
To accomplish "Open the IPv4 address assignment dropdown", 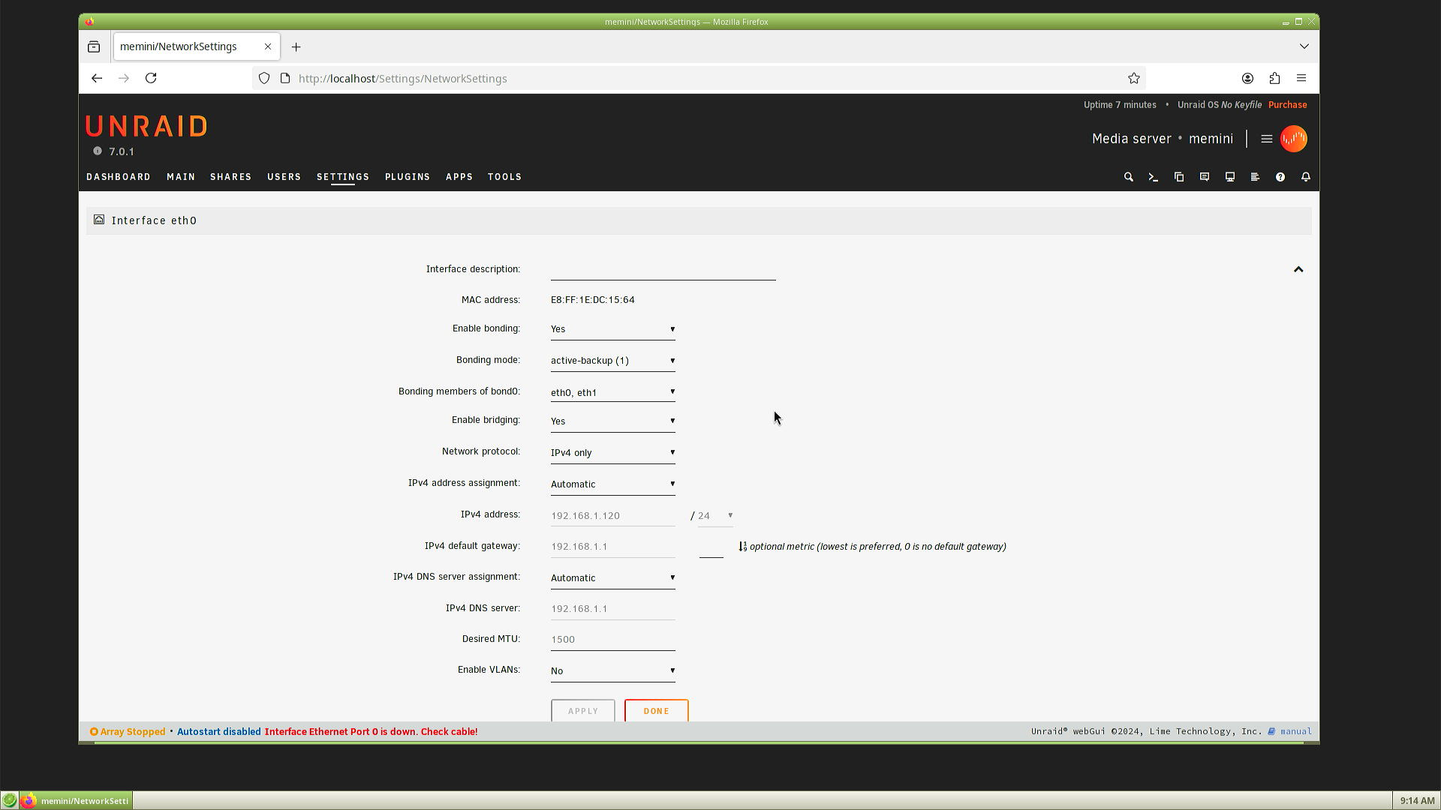I will pyautogui.click(x=613, y=484).
